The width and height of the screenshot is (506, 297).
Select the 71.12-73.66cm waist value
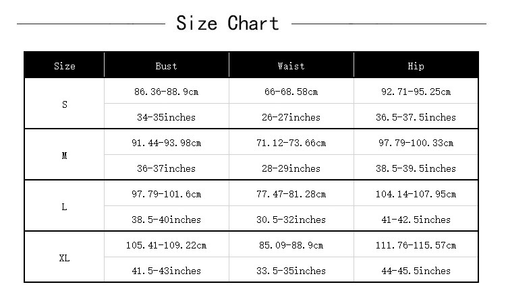(291, 143)
